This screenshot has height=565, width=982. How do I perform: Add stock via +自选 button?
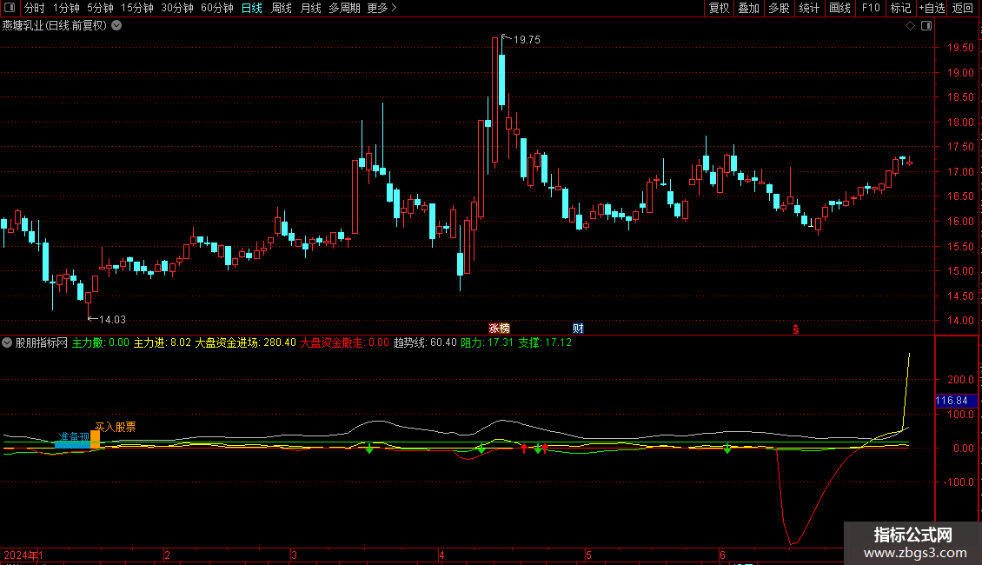(932, 8)
